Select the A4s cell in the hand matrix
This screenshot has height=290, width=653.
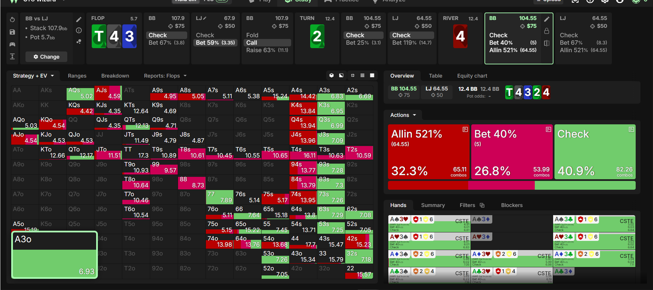[x=303, y=93]
